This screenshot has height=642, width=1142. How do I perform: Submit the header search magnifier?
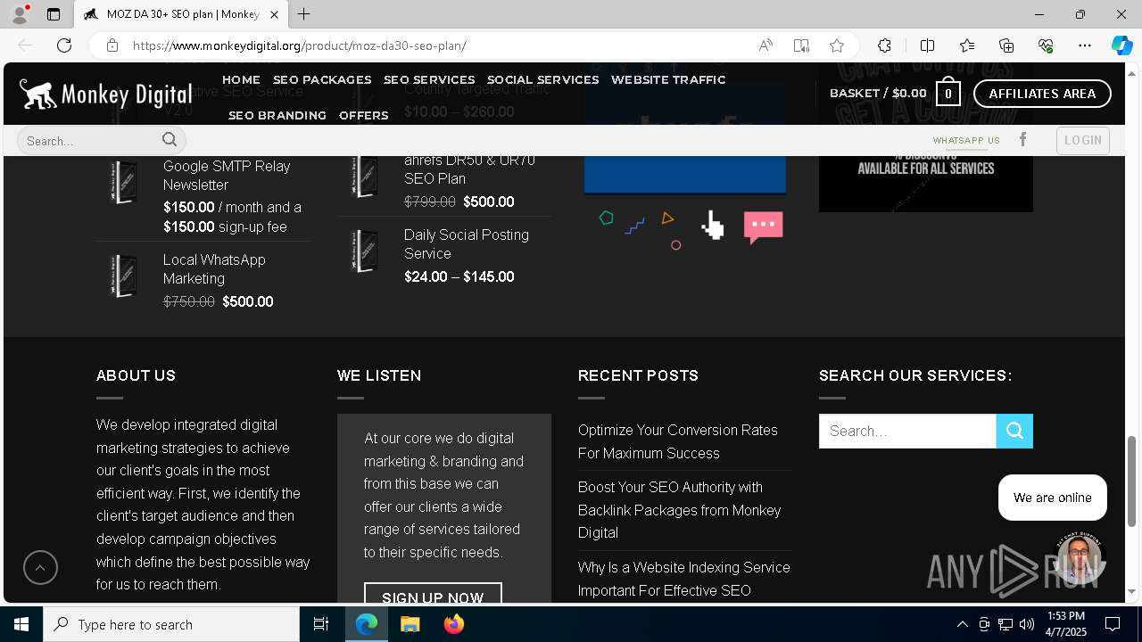(x=170, y=139)
